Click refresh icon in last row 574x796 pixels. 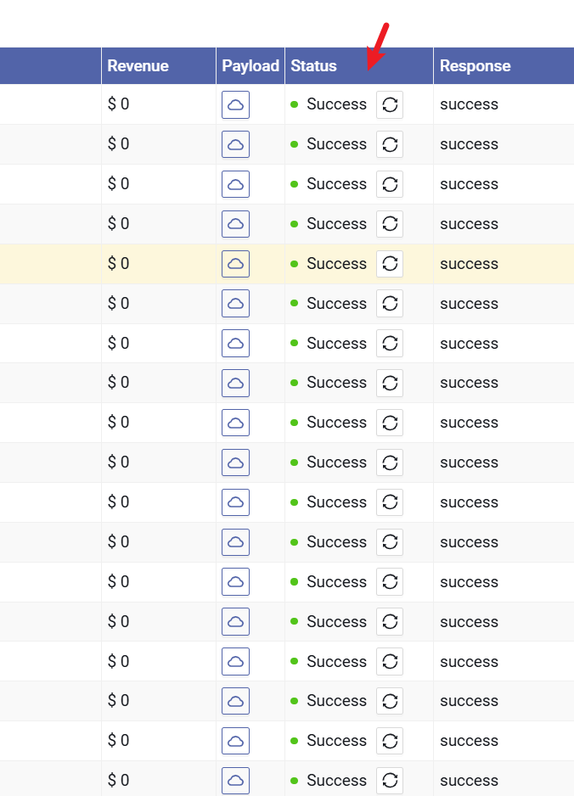pos(390,780)
